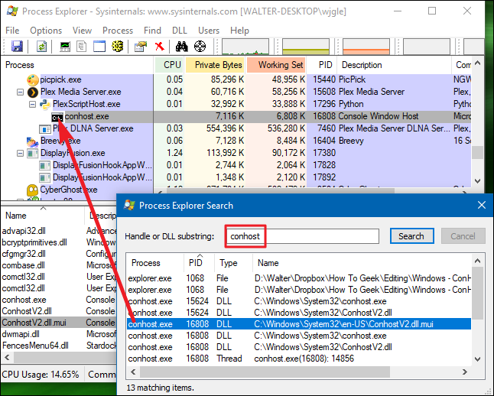Select the conhost.exe 16808 Thread result
The image size is (494, 396).
click(x=229, y=358)
